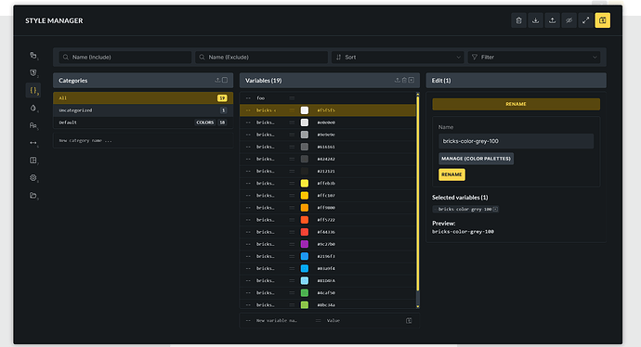Click the #9c27b0 purple color swatch
The height and width of the screenshot is (347, 641).
point(305,244)
